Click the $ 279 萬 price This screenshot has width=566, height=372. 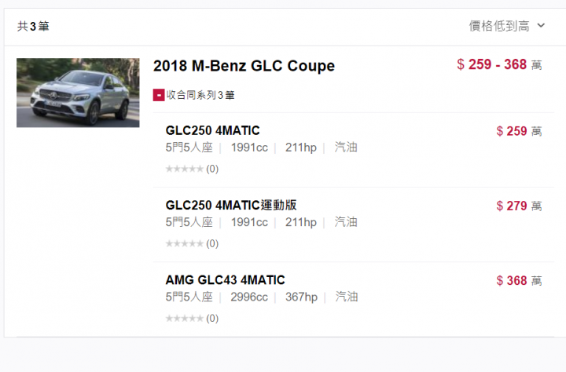pos(519,206)
